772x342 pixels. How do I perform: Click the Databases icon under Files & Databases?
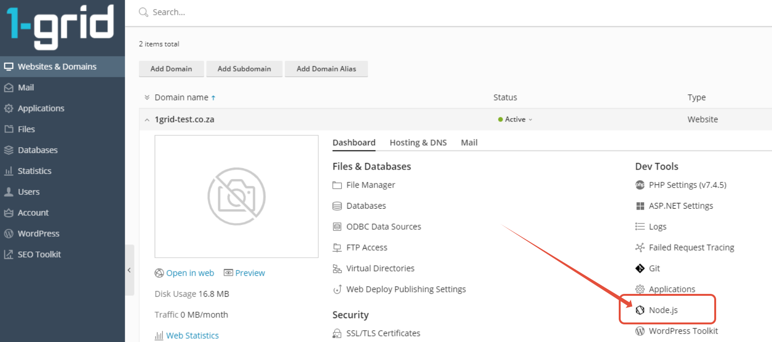click(337, 206)
